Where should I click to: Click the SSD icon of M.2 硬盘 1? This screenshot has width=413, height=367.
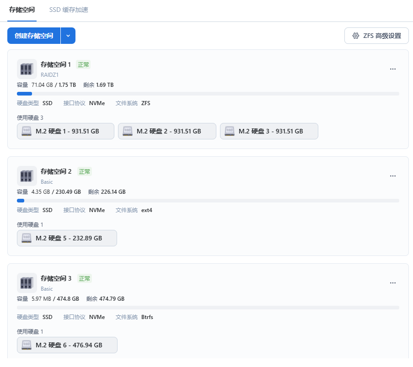(x=27, y=131)
